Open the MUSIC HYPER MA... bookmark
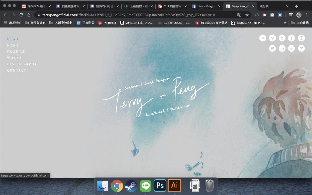 click(248, 23)
